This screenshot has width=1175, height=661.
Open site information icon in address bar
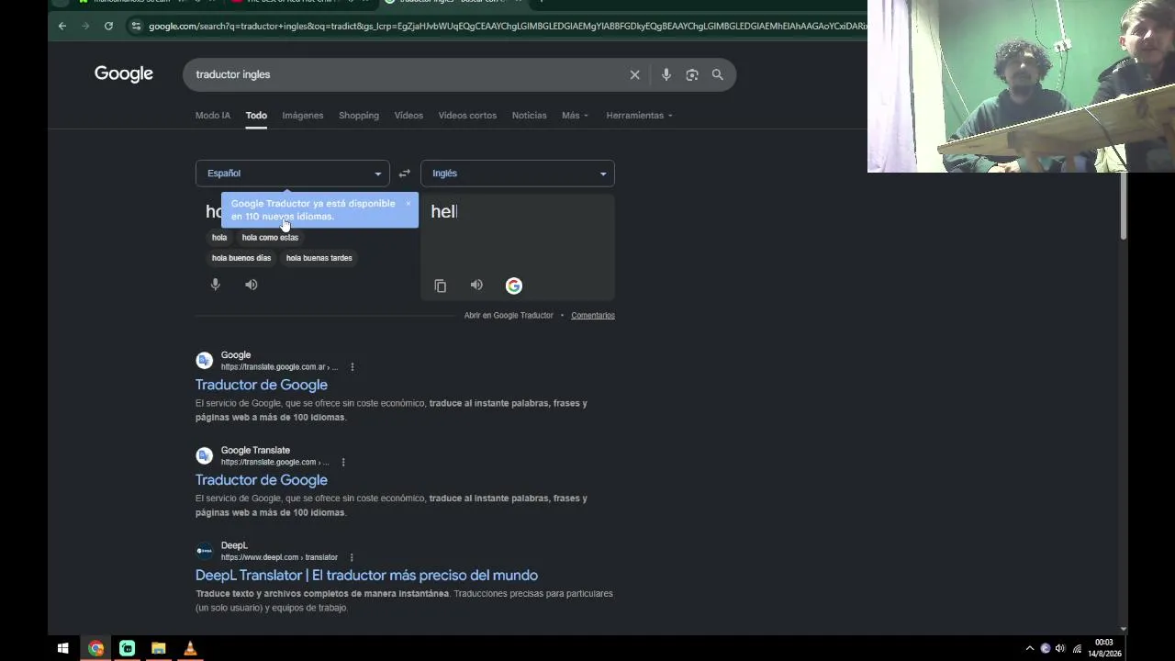[137, 26]
